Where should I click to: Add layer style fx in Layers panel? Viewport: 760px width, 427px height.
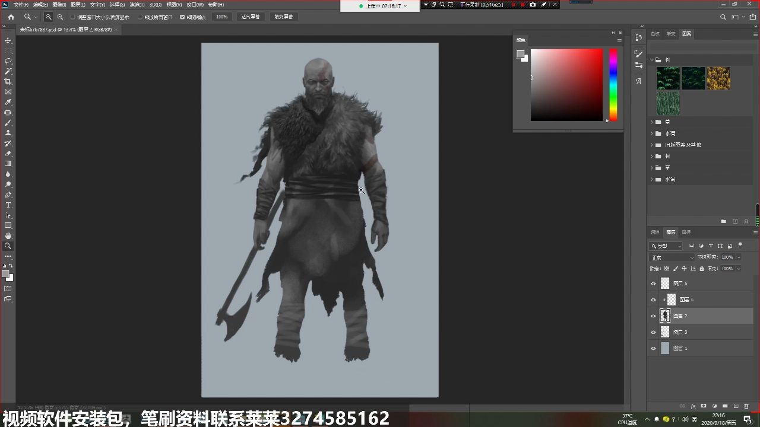693,406
